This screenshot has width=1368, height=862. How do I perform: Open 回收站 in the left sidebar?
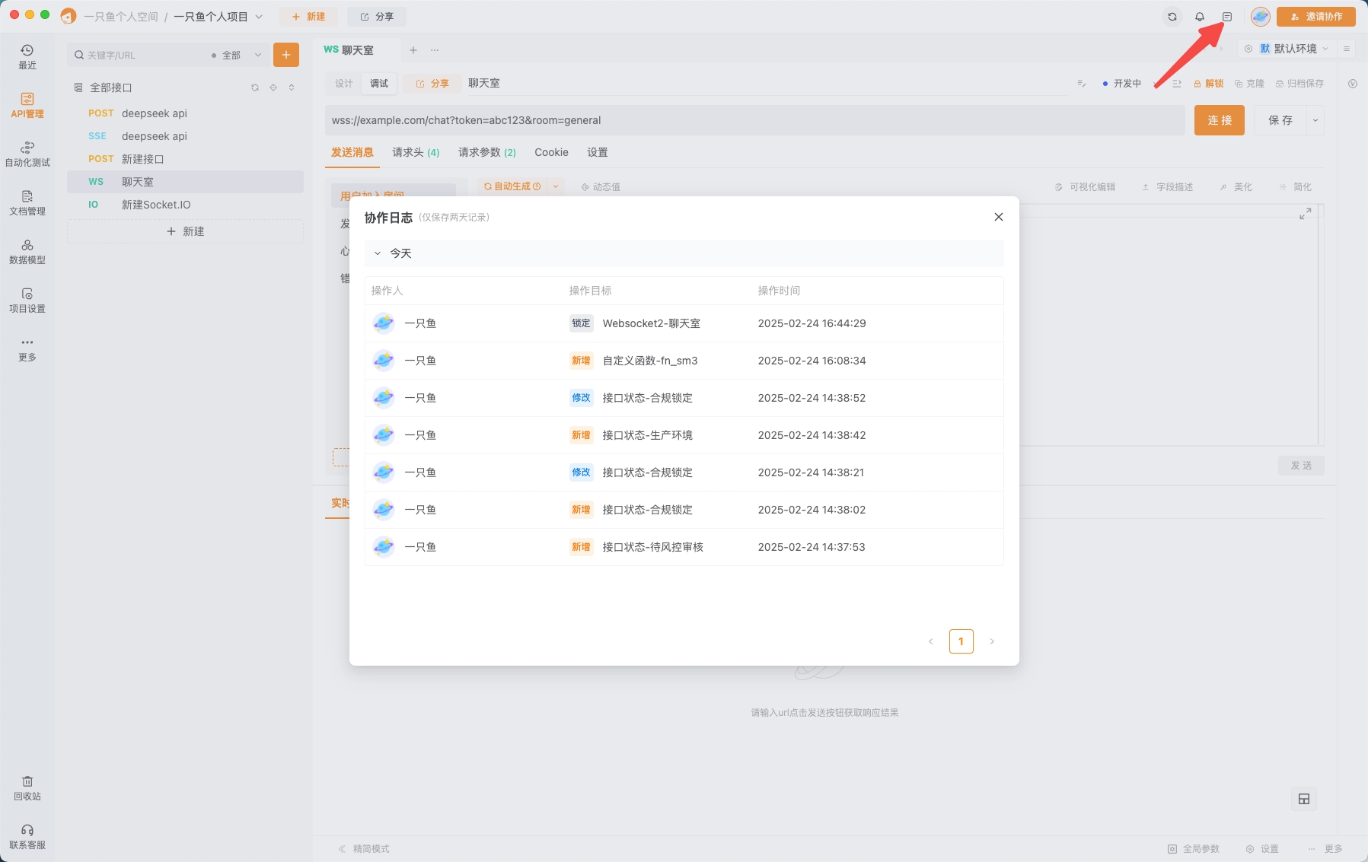(x=27, y=789)
